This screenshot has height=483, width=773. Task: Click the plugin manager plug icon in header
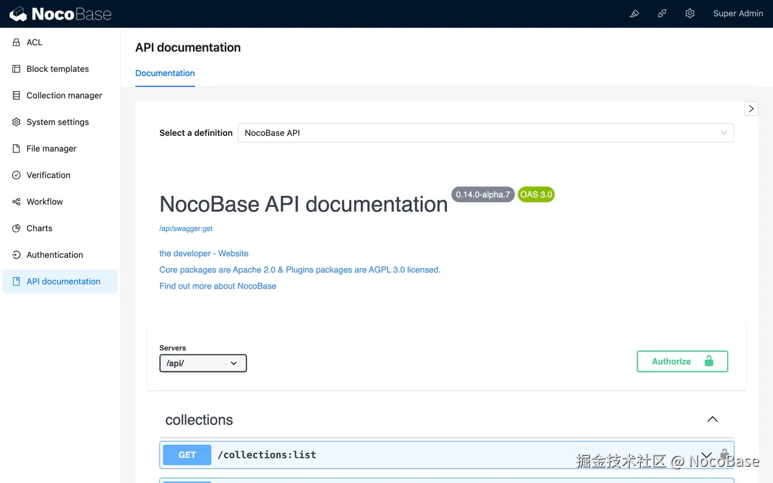pos(662,13)
